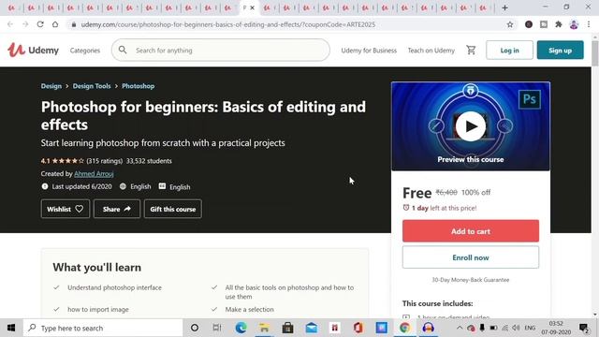Close the active Udemy course tab
The image size is (599, 337).
coord(252,7)
